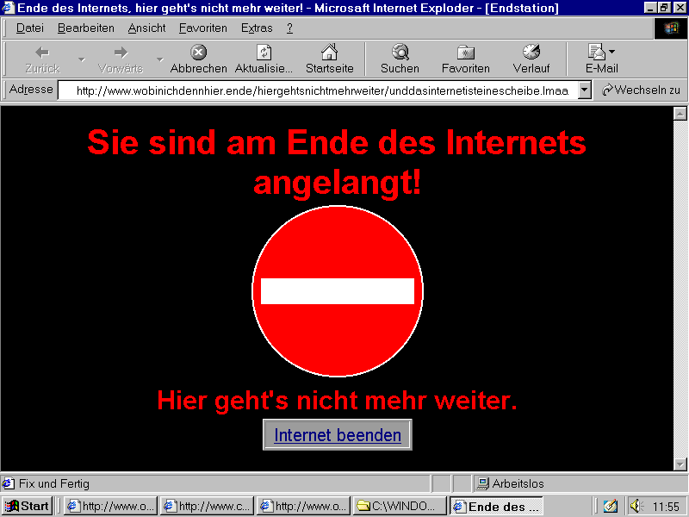Select the URL in the Adresse field
Image resolution: width=689 pixels, height=517 pixels.
pos(319,89)
